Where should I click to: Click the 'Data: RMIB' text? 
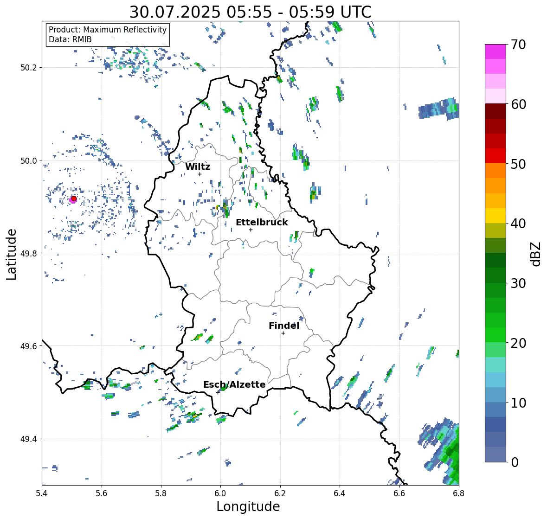[70, 39]
